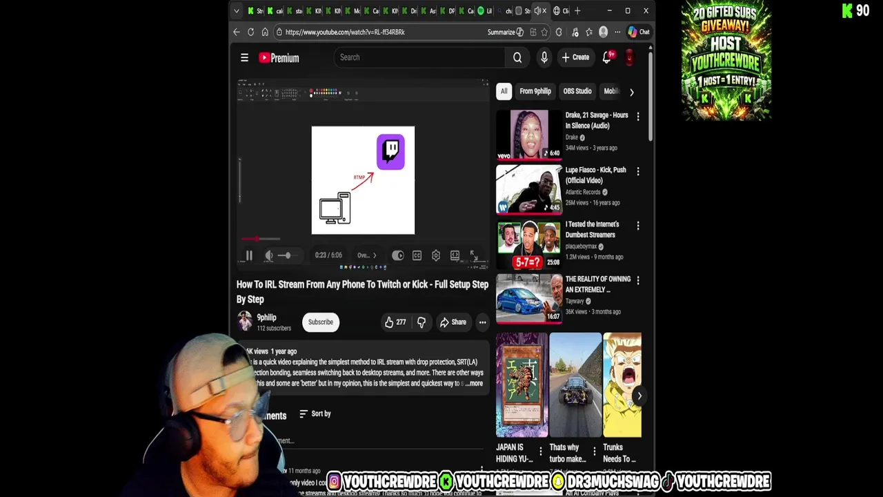The image size is (883, 497).
Task: Switch to the last tab with globe icon
Action: pyautogui.click(x=559, y=10)
